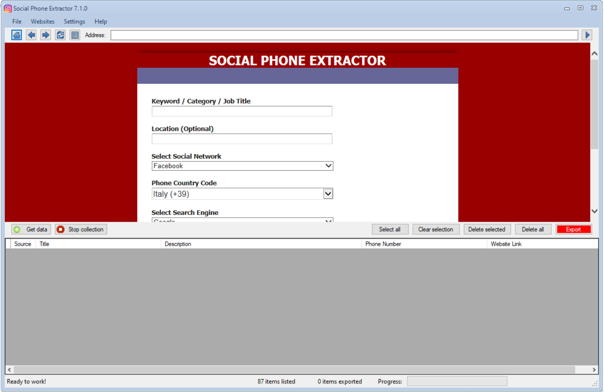Click the Go arrow beside address bar
The image size is (604, 392).
click(x=588, y=35)
